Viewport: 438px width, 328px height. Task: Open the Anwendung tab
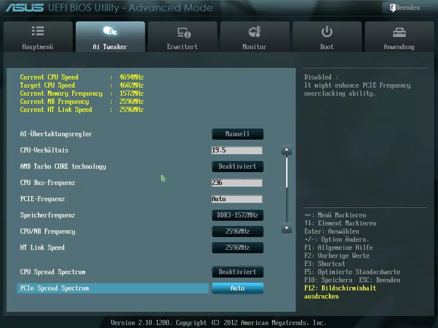click(x=399, y=37)
